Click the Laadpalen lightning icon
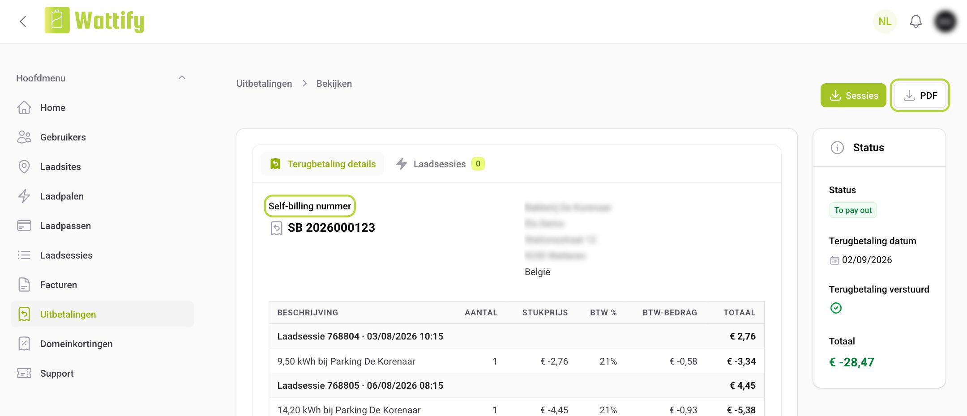This screenshot has width=967, height=416. pos(24,196)
